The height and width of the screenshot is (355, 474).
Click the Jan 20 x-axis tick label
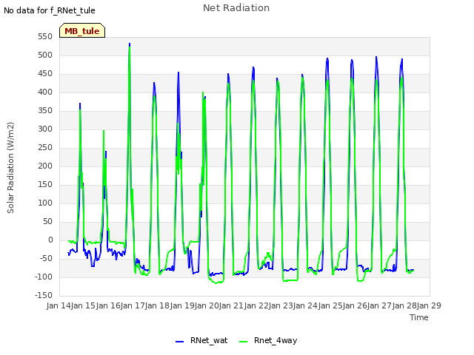[207, 305]
